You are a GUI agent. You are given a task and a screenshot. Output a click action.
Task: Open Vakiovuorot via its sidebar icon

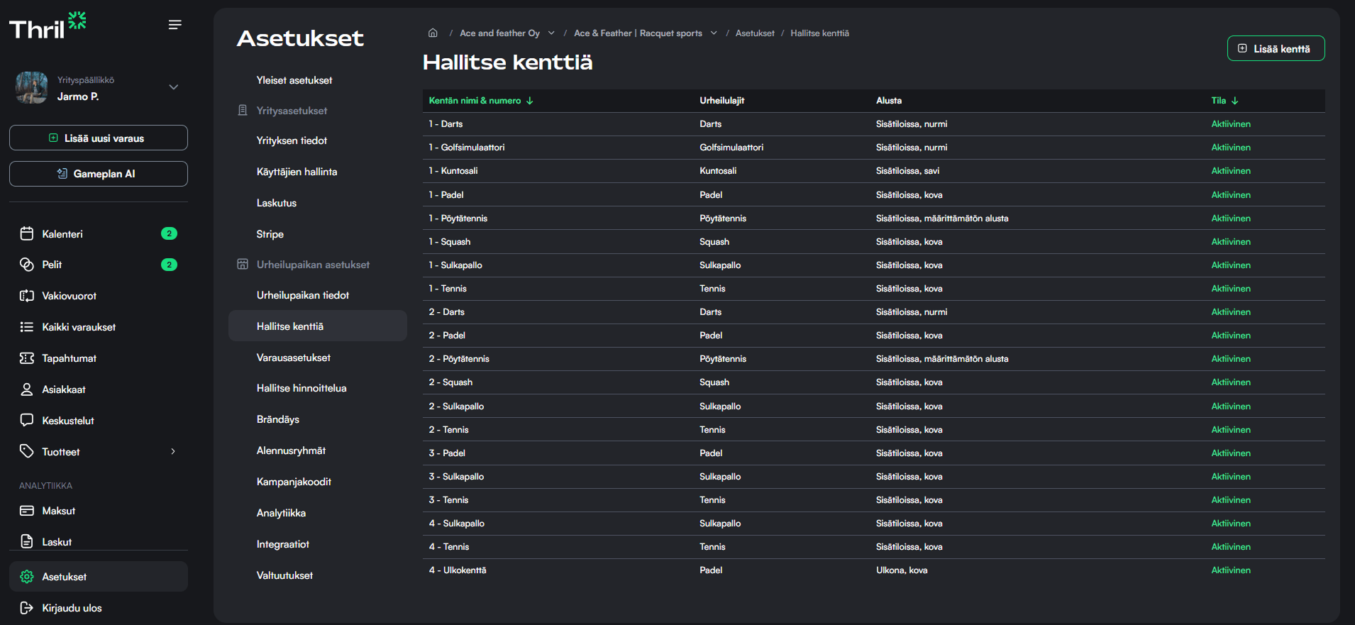pos(27,296)
